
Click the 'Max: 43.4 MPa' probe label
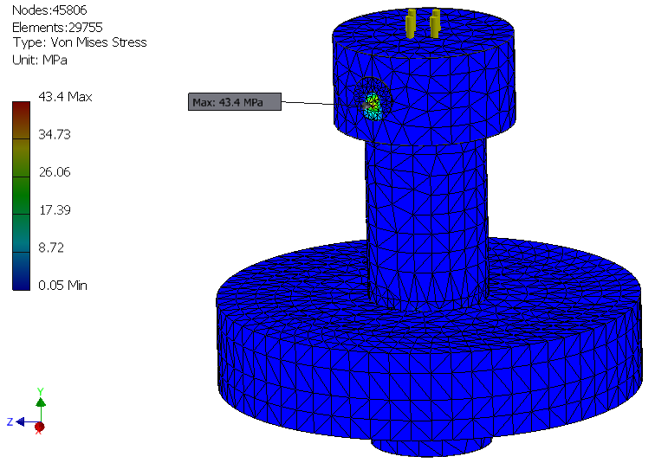235,102
